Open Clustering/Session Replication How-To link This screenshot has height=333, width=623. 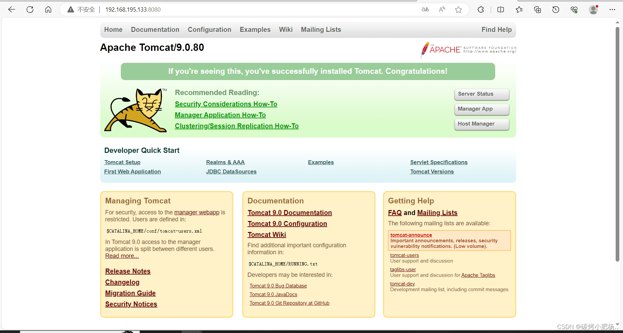point(237,126)
